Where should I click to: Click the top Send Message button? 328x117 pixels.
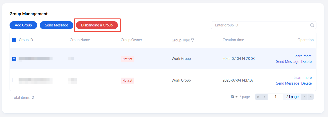click(57, 25)
